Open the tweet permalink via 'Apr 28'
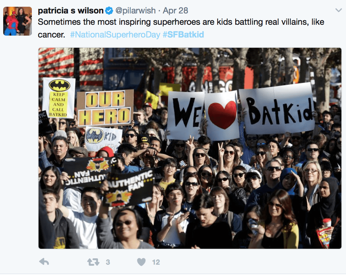This screenshot has width=346, height=276. (x=175, y=10)
